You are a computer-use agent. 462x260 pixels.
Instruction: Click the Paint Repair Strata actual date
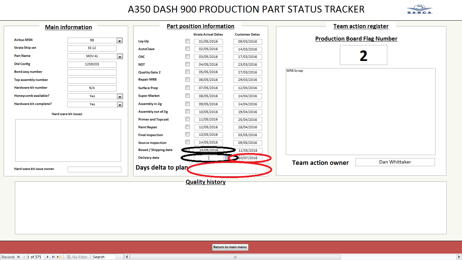point(208,127)
